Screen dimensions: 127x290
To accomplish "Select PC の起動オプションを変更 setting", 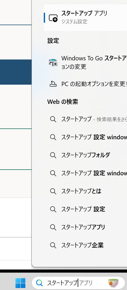I will 86,84.
